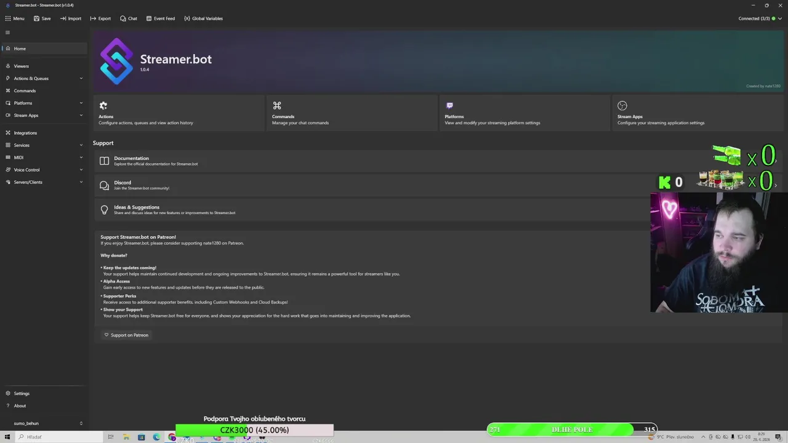Click Support on Patreon button

click(126, 335)
